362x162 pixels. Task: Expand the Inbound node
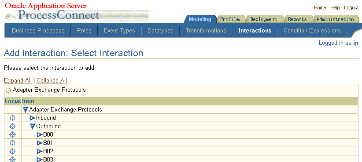[33, 118]
